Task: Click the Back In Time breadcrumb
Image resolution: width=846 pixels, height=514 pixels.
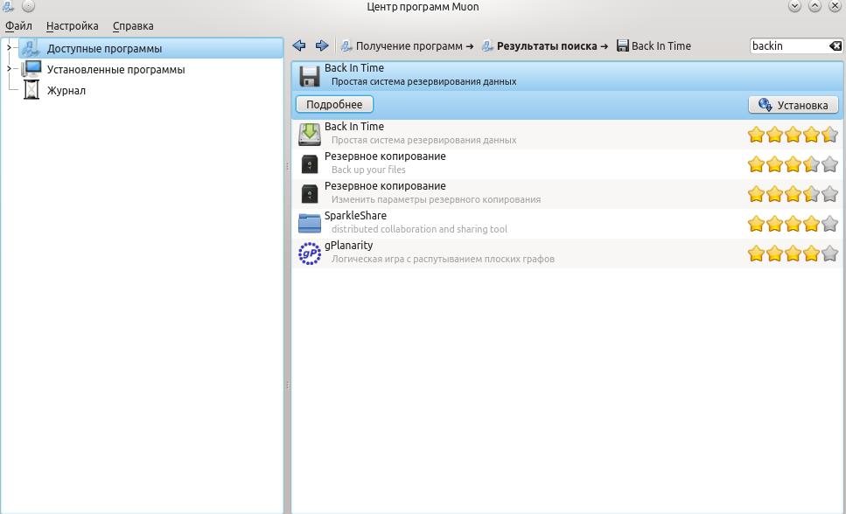Action: tap(654, 45)
